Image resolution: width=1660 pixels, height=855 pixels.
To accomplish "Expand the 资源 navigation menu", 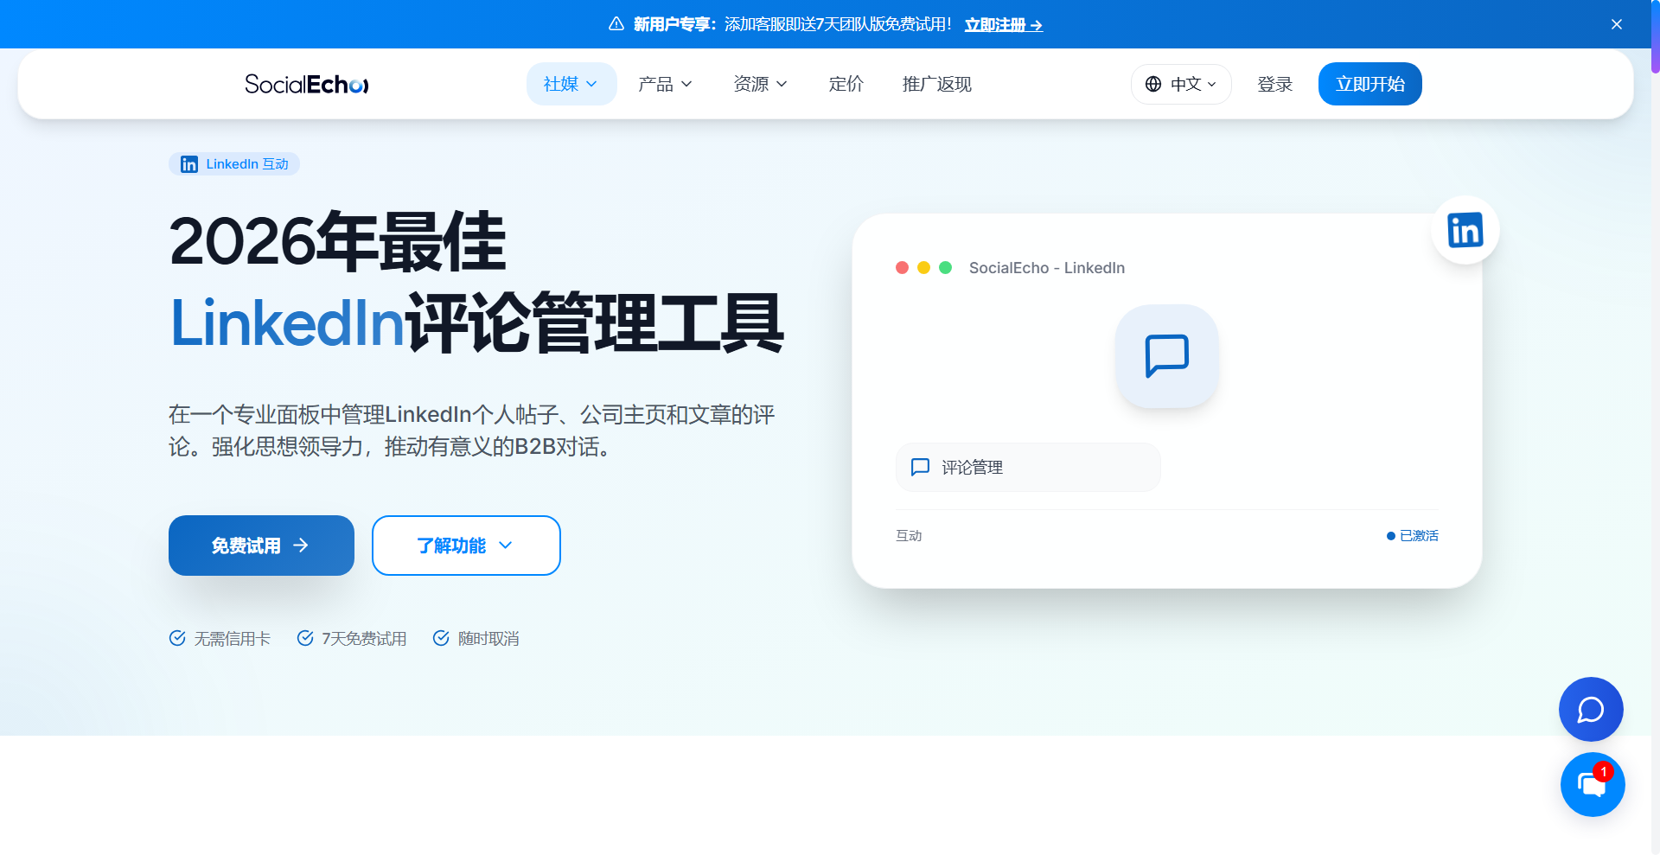I will click(x=761, y=84).
